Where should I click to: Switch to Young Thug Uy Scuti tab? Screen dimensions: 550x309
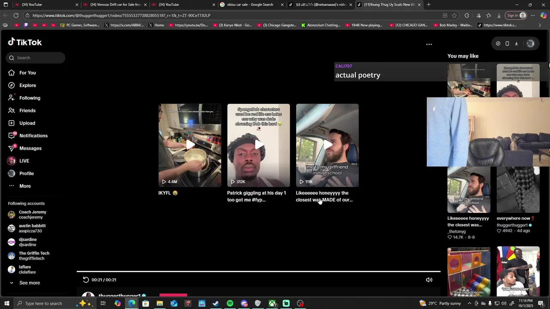(x=389, y=5)
